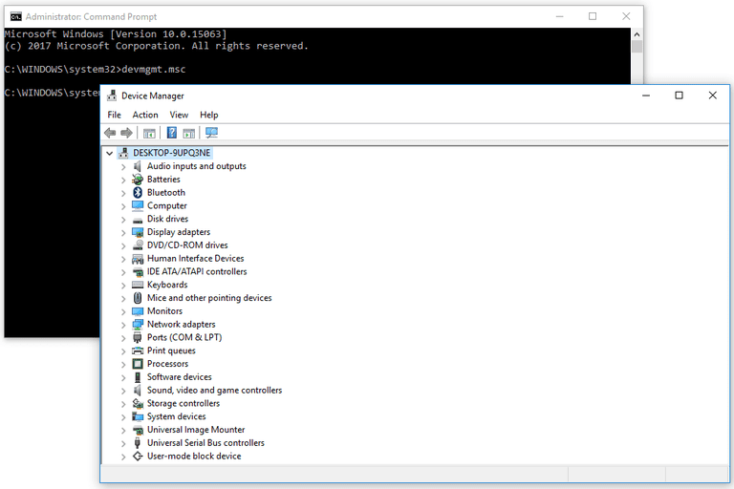
Task: Click the Scan for hardware changes monitor icon
Action: tap(211, 133)
